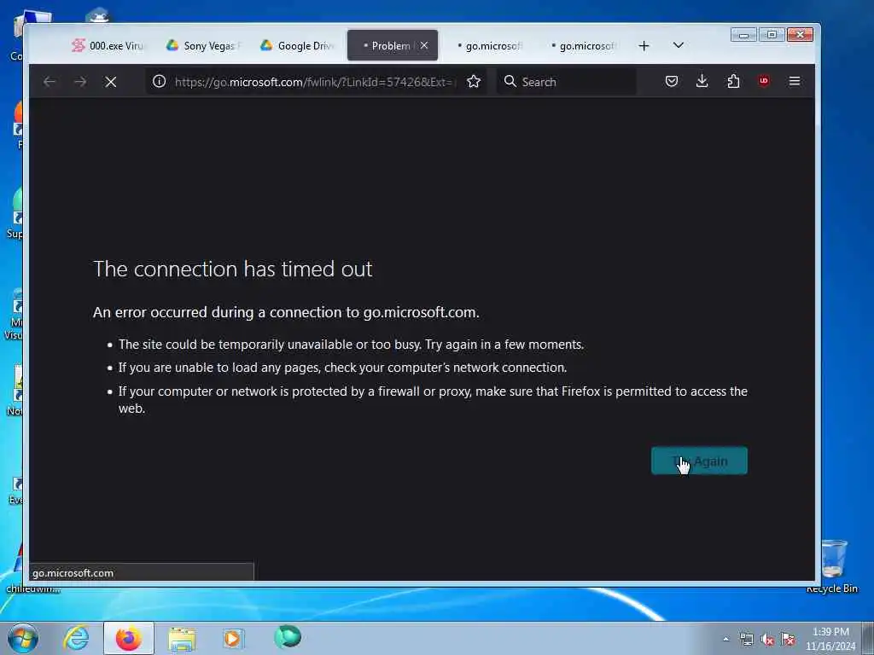Bookmark this page with the star icon
874x655 pixels.
474,81
